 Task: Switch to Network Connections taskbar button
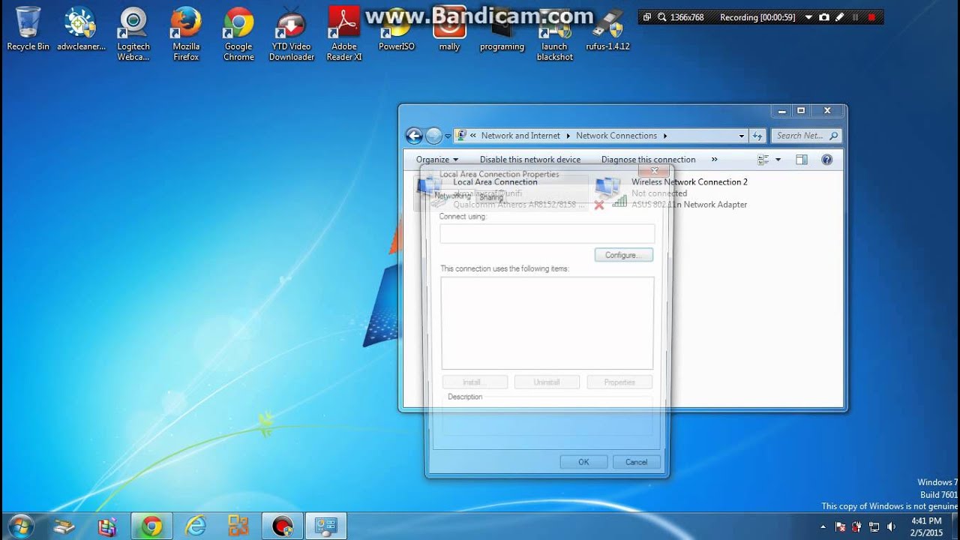point(326,526)
